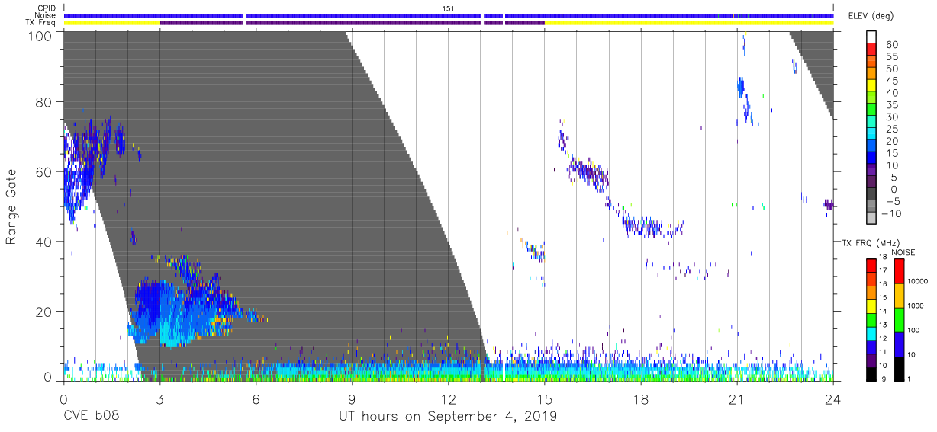The width and height of the screenshot is (937, 432).
Task: Click the cyan segment of TX FRQ colorbar
Action: click(x=871, y=332)
